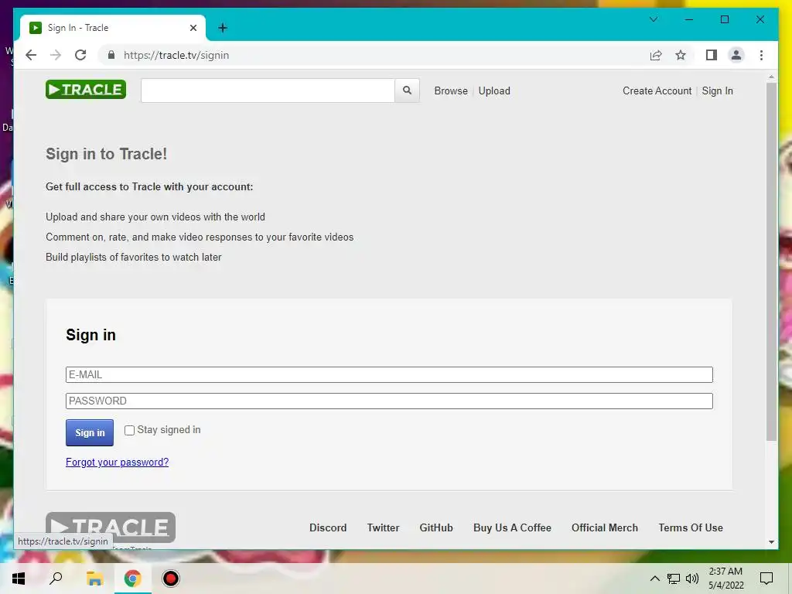Click the Sign in to Tracle! heading
This screenshot has height=594, width=792.
coord(107,154)
